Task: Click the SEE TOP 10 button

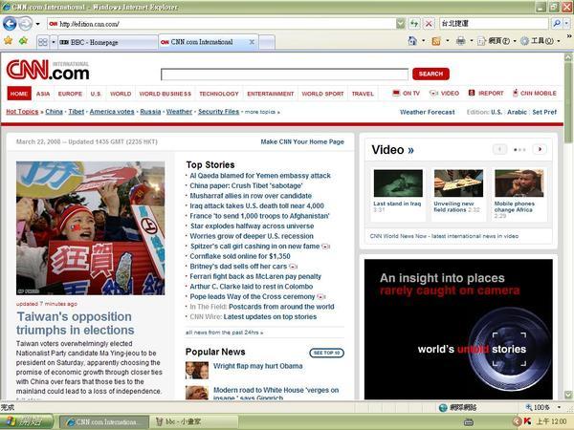Action: click(326, 353)
